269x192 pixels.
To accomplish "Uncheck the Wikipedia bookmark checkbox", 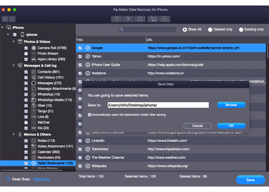I will 80,166.
